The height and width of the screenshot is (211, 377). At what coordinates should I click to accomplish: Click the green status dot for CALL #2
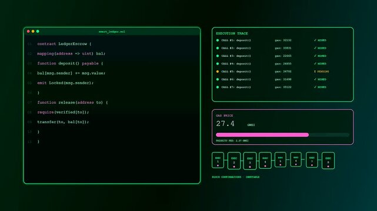[218, 48]
